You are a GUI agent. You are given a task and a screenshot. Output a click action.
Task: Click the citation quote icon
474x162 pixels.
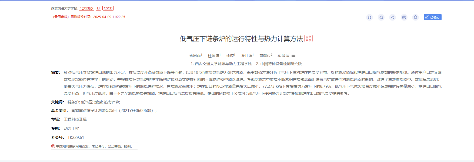point(369,17)
